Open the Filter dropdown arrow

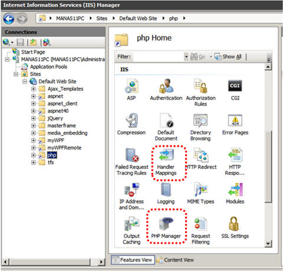(186, 57)
